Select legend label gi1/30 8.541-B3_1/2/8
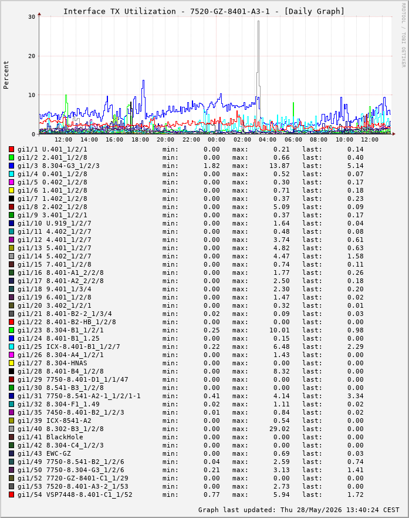This screenshot has width=409, height=518. [x=60, y=388]
